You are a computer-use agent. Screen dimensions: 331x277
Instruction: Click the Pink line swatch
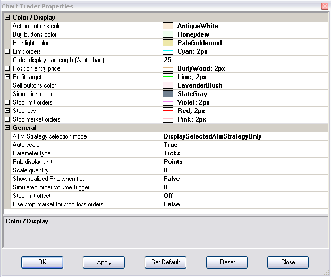(168, 119)
